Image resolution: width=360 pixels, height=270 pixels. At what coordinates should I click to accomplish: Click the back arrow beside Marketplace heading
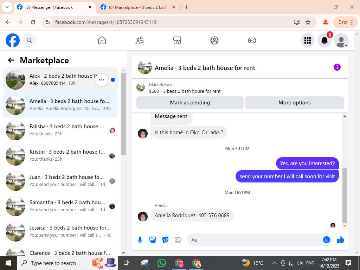[x=11, y=60]
